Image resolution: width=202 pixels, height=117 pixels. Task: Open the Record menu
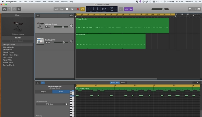click(x=38, y=1)
